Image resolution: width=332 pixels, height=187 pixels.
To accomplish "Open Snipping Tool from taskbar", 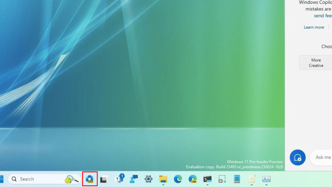I will [222, 179].
